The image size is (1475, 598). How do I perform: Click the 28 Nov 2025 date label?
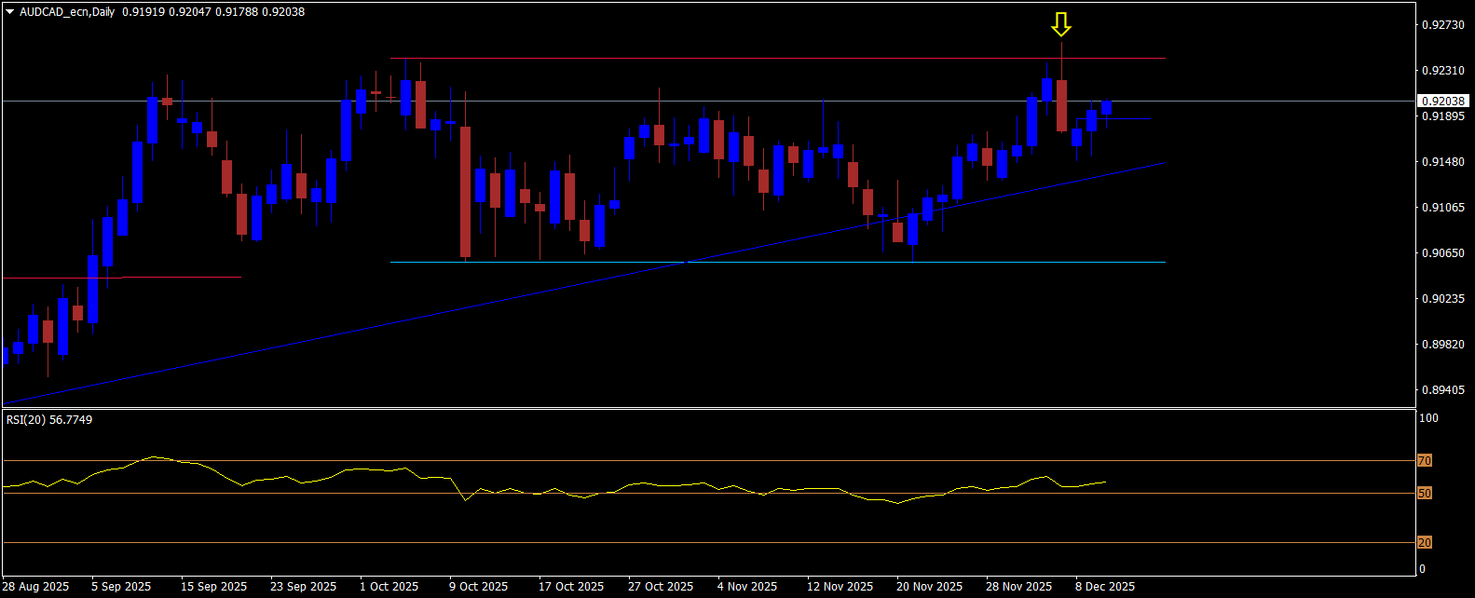(1018, 587)
